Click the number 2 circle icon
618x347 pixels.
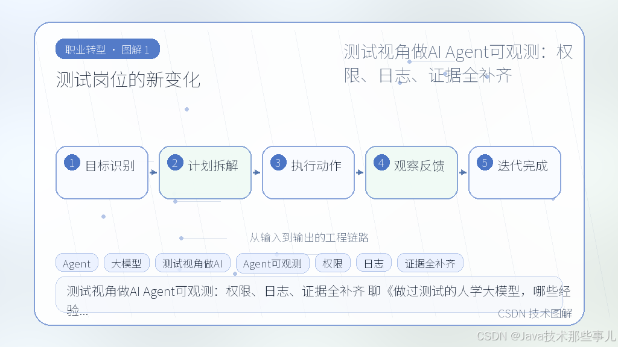[175, 163]
